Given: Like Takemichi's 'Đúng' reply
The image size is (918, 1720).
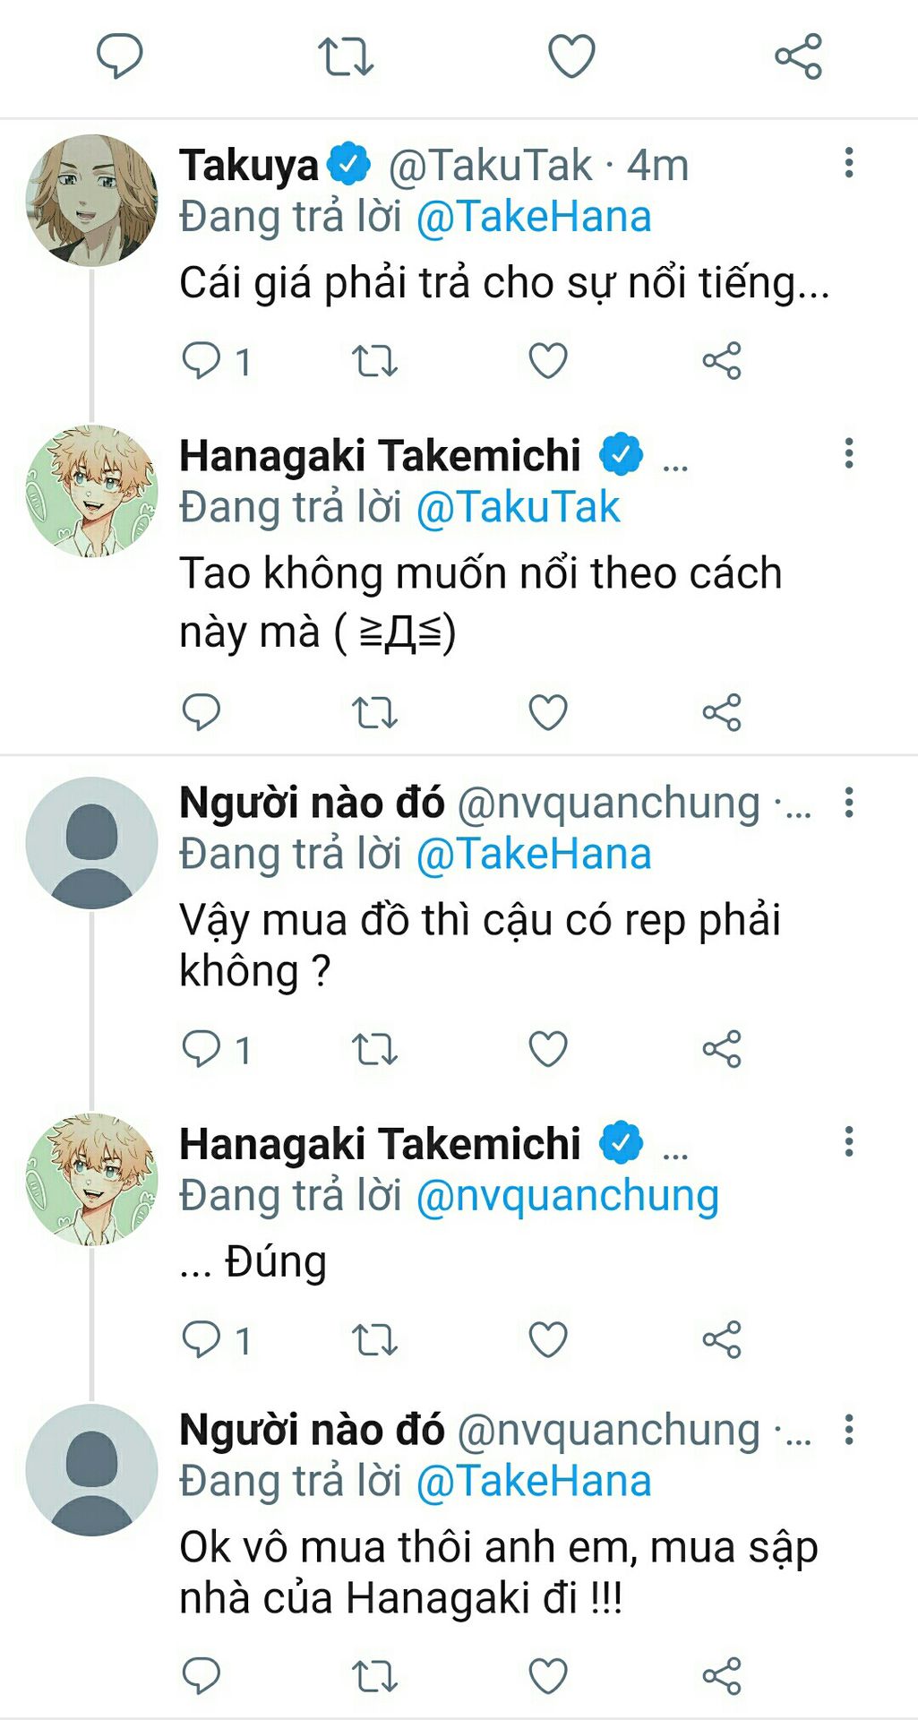Looking at the screenshot, I should click(x=548, y=1340).
